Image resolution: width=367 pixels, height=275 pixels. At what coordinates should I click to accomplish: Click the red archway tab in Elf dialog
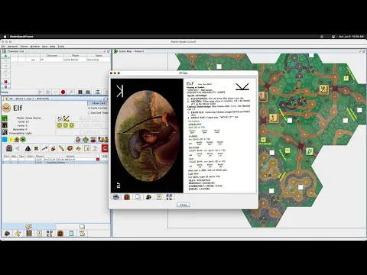[x=127, y=197]
